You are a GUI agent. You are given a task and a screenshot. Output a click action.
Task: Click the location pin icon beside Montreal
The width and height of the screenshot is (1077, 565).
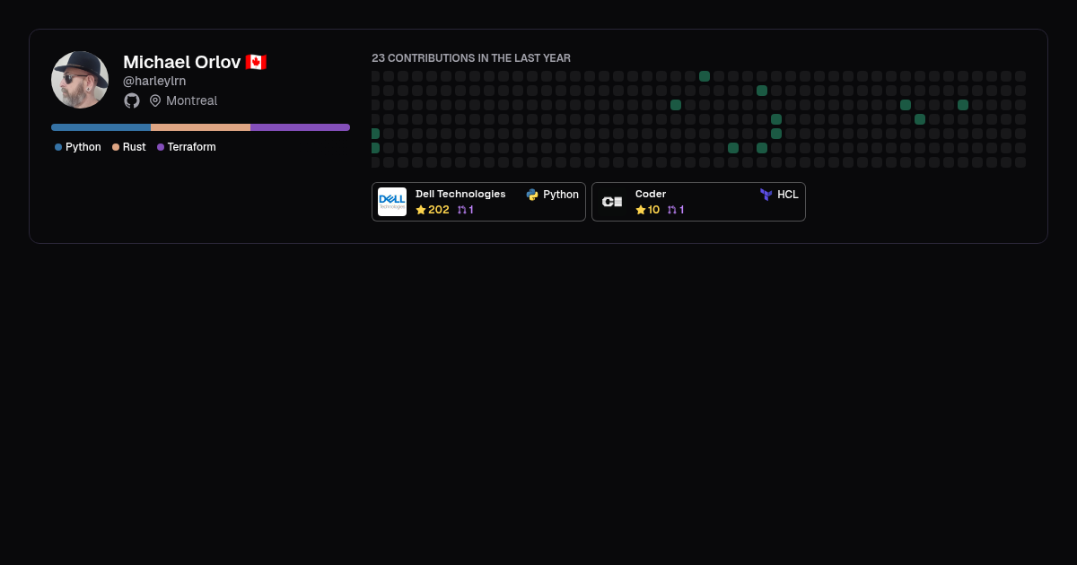[155, 100]
